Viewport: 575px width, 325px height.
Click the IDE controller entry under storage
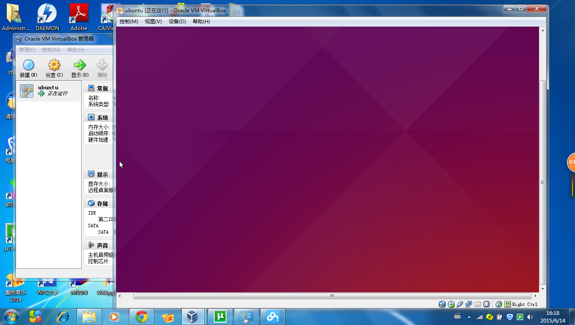pos(92,213)
